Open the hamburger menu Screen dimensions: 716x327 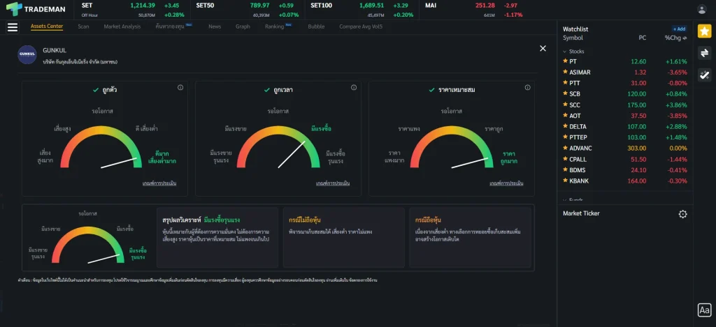[12, 27]
